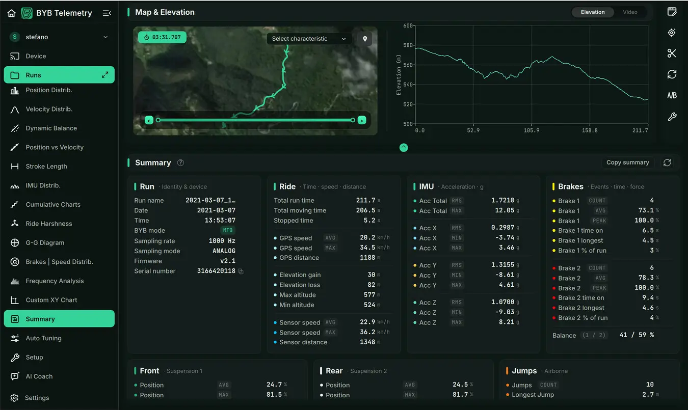688x410 pixels.
Task: Click Copy summary button
Action: click(628, 162)
